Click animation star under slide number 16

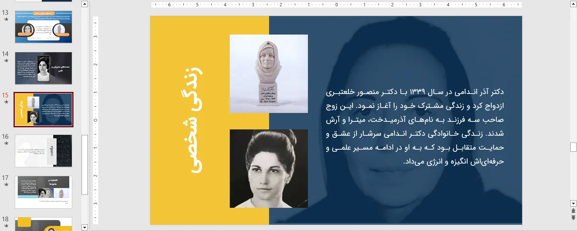(x=6, y=143)
